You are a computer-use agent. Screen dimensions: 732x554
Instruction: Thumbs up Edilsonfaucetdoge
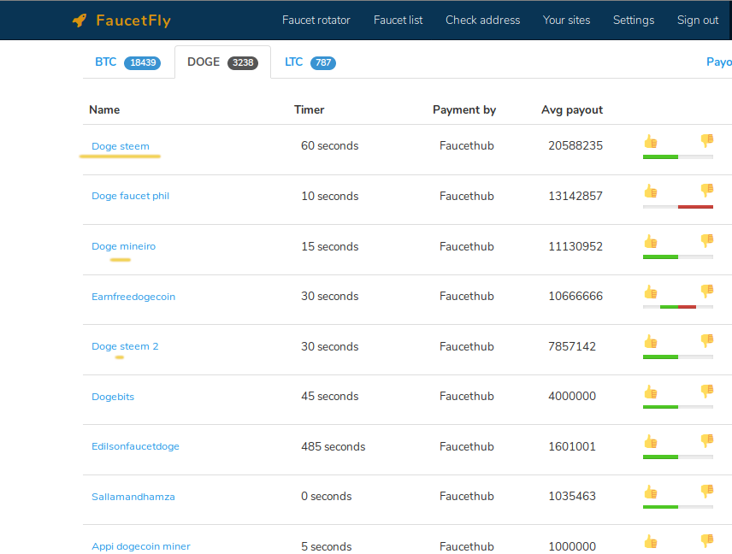pyautogui.click(x=651, y=442)
